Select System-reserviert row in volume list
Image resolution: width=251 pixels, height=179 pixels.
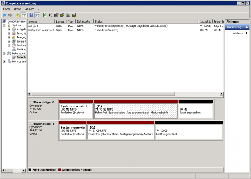click(x=42, y=30)
